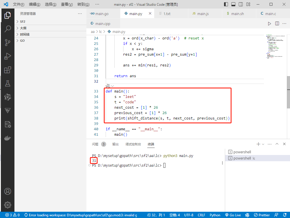This screenshot has width=290, height=218.
Task: Click the 行 32, 列 1 cursor position
Action: [156, 215]
